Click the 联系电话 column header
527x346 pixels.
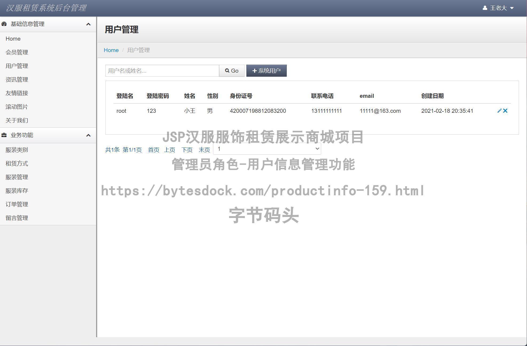[322, 96]
